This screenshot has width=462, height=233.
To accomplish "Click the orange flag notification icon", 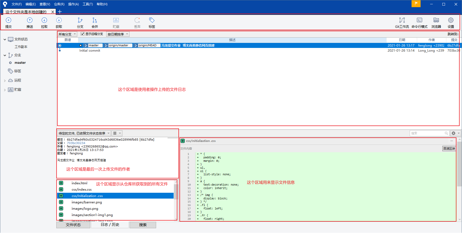I will point(416,4).
